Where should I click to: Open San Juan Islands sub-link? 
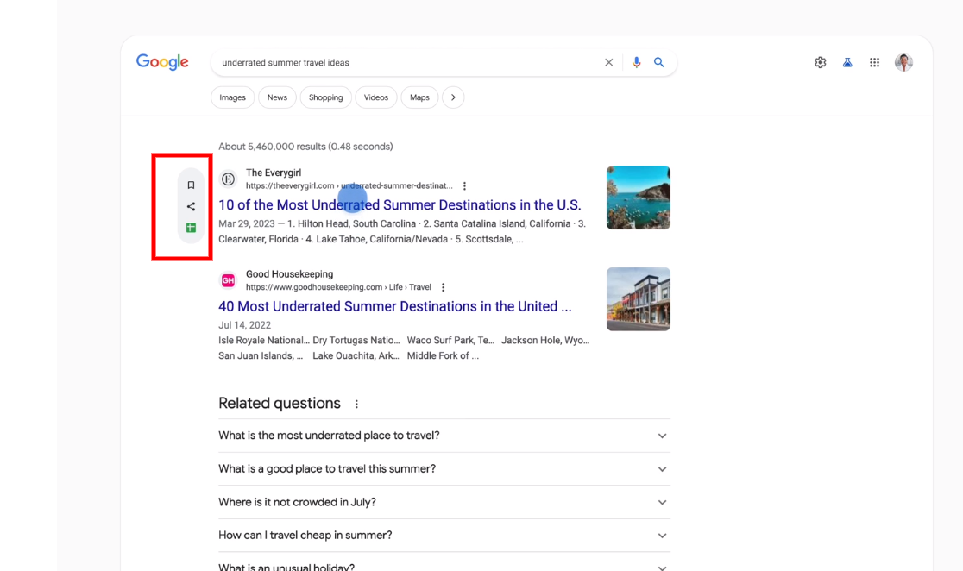click(x=261, y=355)
